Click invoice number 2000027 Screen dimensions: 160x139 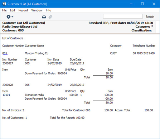pos(8,63)
